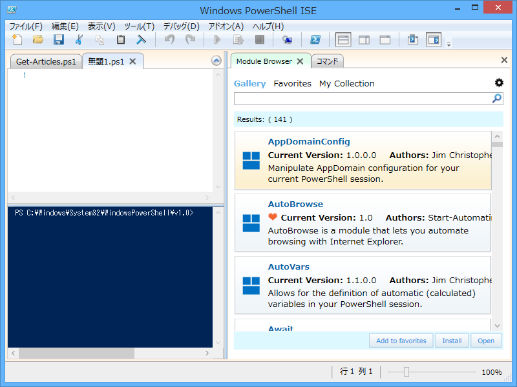The width and height of the screenshot is (517, 387).
Task: Install the selected module
Action: click(x=451, y=340)
